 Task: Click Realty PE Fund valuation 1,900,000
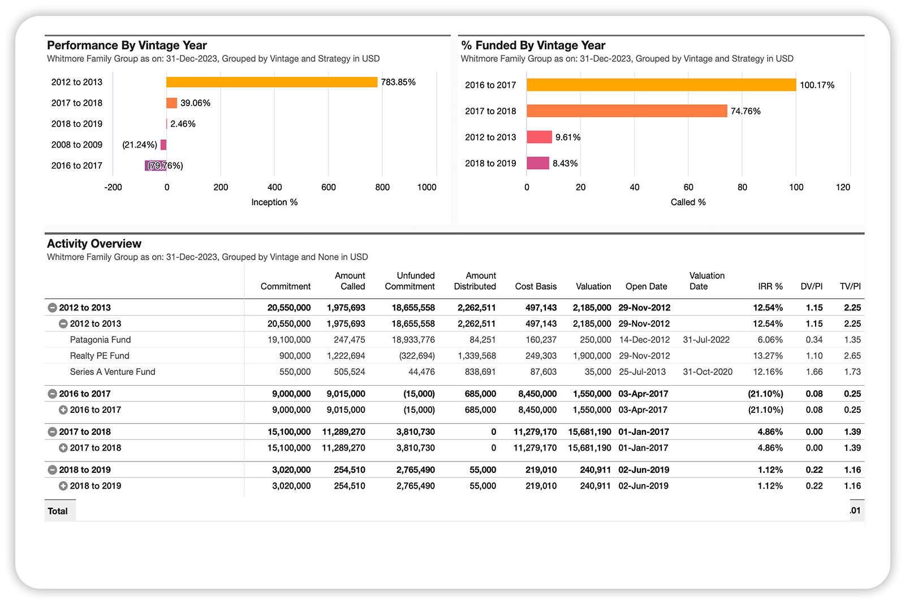click(592, 356)
